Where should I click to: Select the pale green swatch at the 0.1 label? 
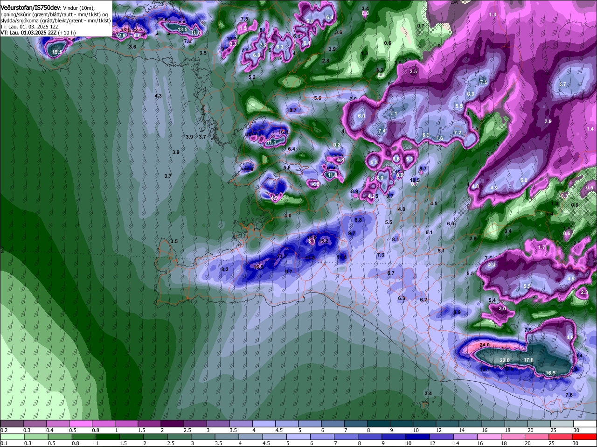[12, 436]
